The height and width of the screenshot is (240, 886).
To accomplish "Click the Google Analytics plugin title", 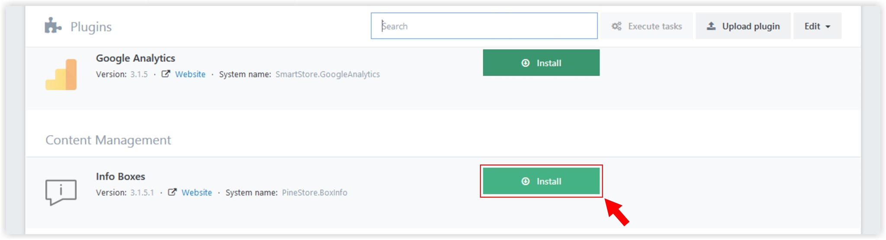I will (135, 58).
